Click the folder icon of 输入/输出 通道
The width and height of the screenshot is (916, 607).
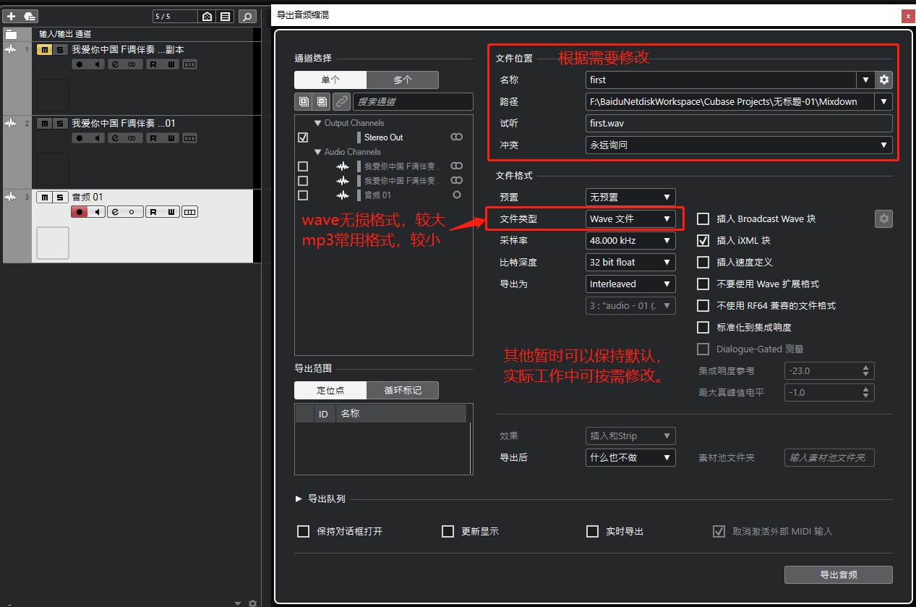(11, 34)
